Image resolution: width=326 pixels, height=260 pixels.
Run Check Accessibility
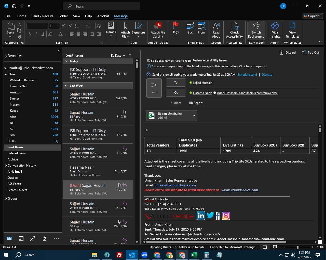pos(234,30)
